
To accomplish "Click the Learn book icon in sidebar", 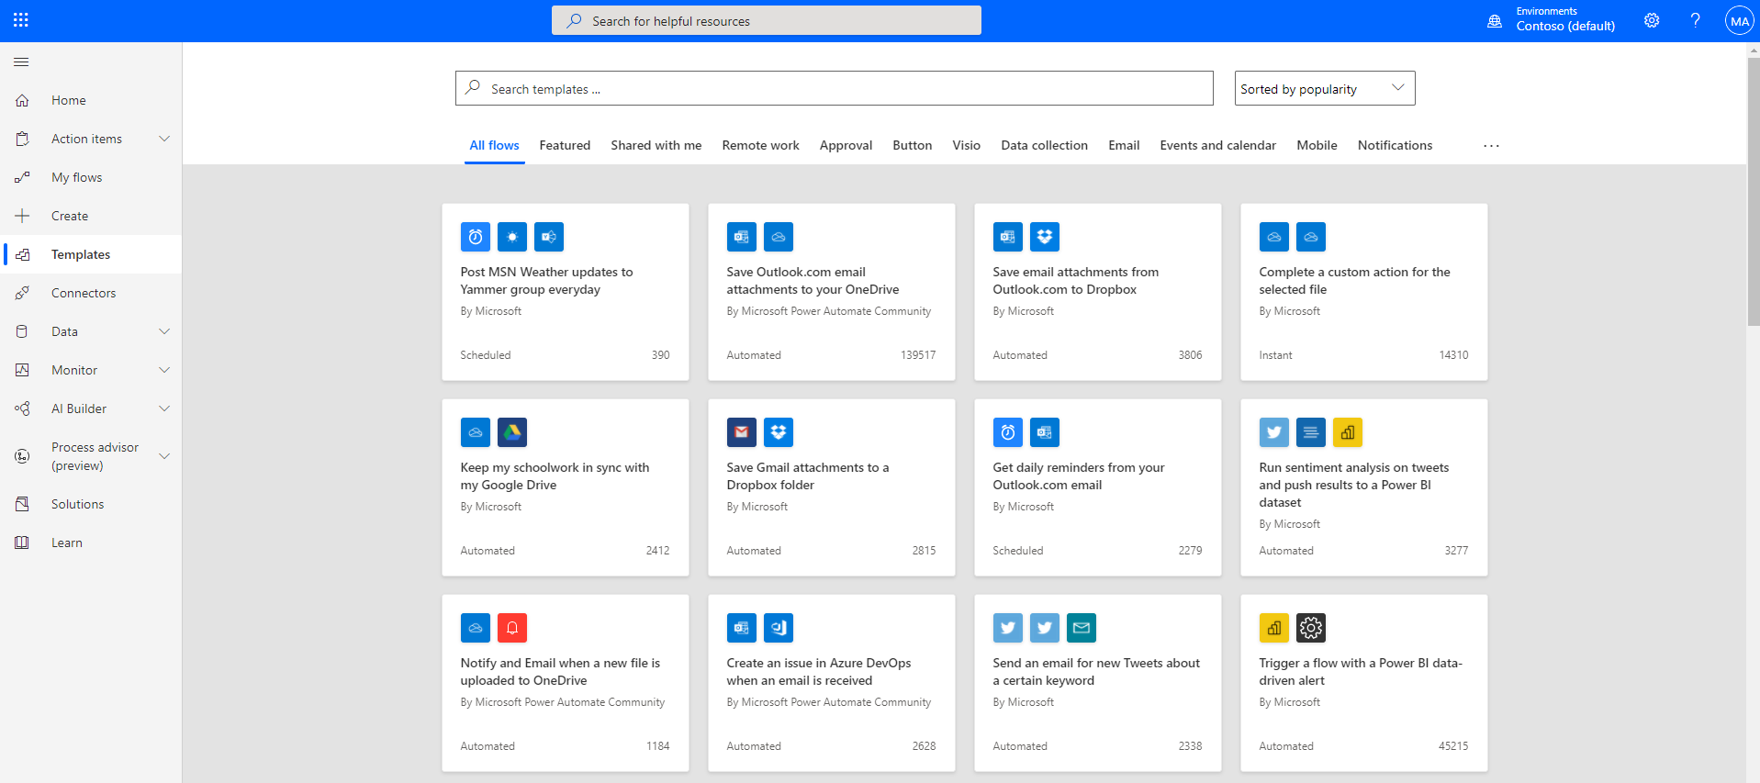I will point(22,543).
